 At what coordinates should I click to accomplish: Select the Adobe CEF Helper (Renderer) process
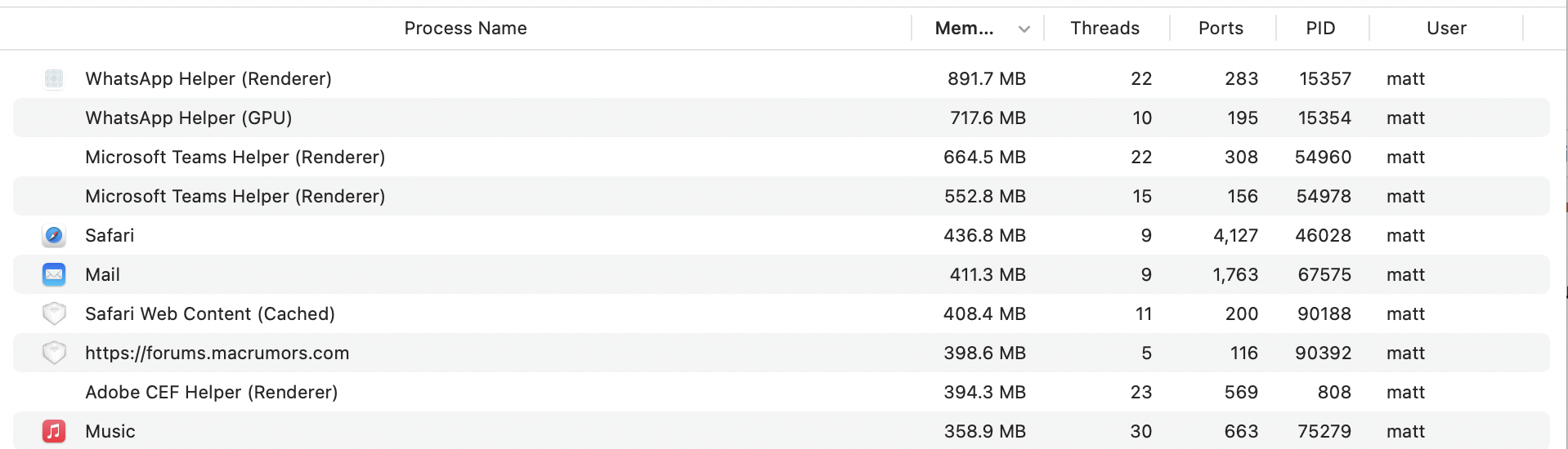[x=782, y=392]
